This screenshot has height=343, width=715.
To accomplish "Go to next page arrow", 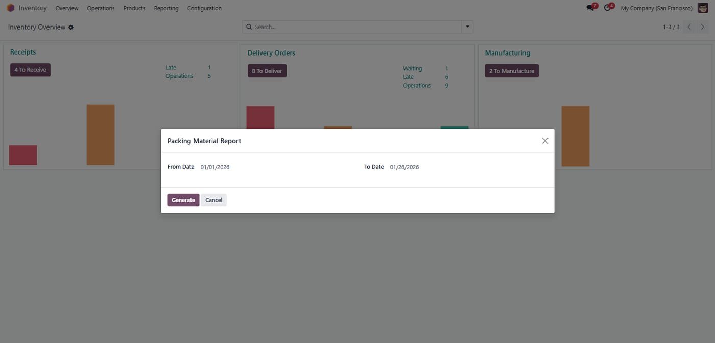I will point(703,27).
